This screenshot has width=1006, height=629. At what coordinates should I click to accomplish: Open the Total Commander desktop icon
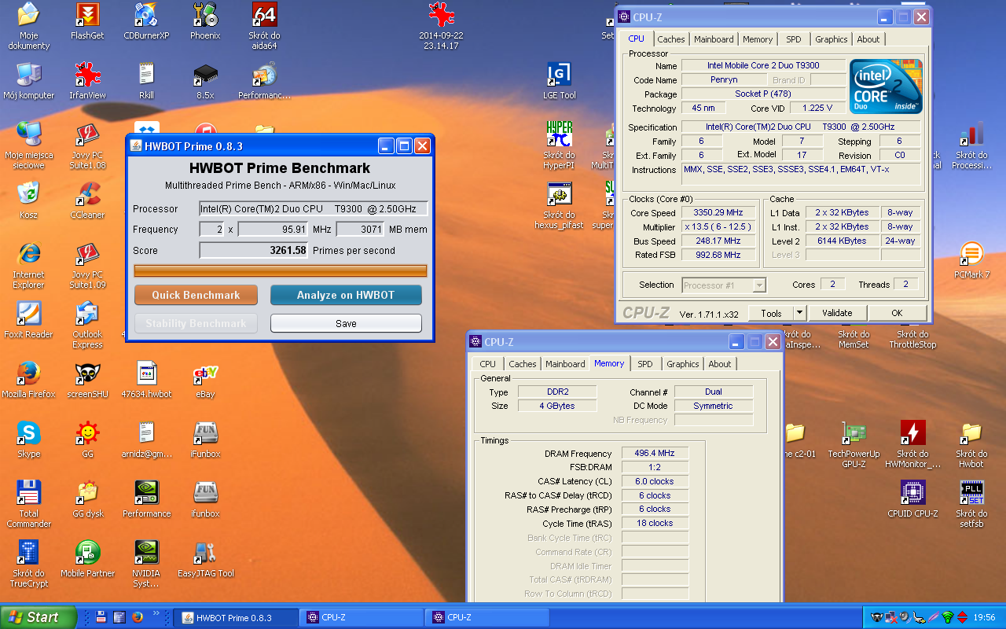[28, 492]
